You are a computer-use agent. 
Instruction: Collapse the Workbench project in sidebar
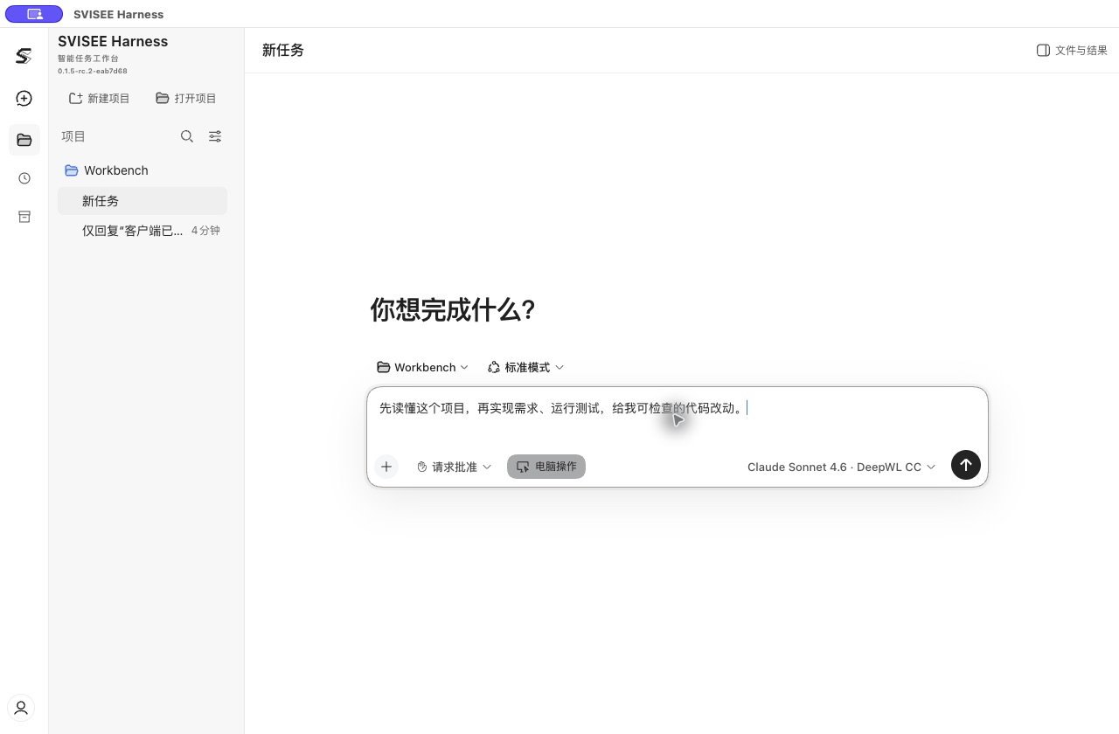tap(142, 170)
